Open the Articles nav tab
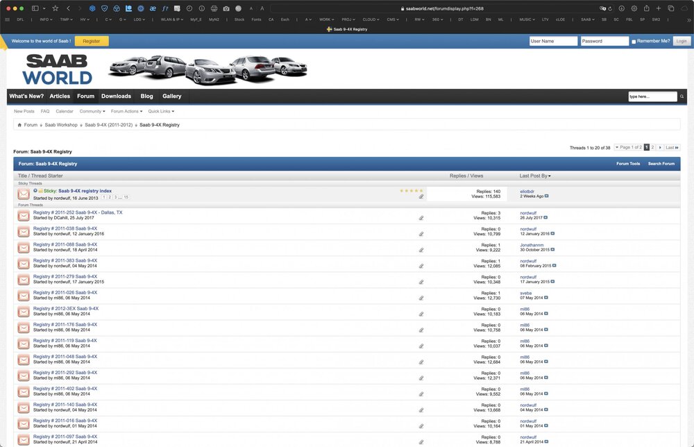Screen dimensions: 694x447 tap(60, 96)
